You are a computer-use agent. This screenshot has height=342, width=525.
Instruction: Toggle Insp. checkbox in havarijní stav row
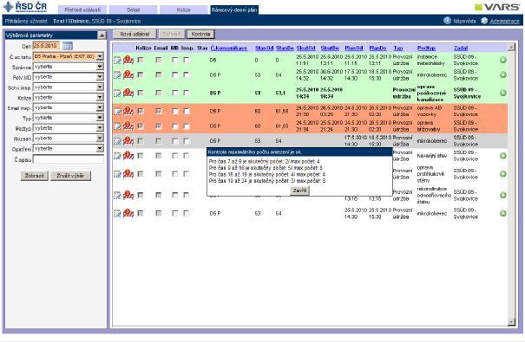(187, 156)
